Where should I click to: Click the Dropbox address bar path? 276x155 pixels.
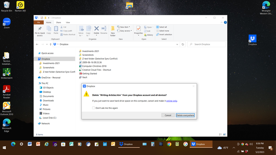click(64, 44)
